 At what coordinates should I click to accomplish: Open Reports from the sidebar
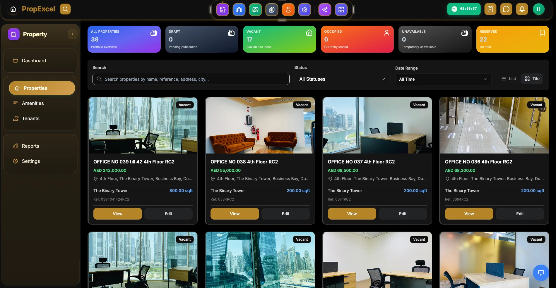[30, 146]
